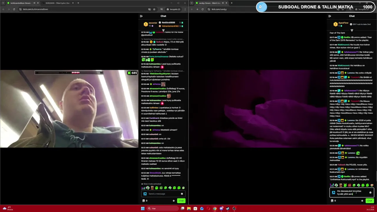This screenshot has width=377, height=212.
Task: Collapse the chat panel in kuhlmanvirallinen window
Action: click(141, 16)
